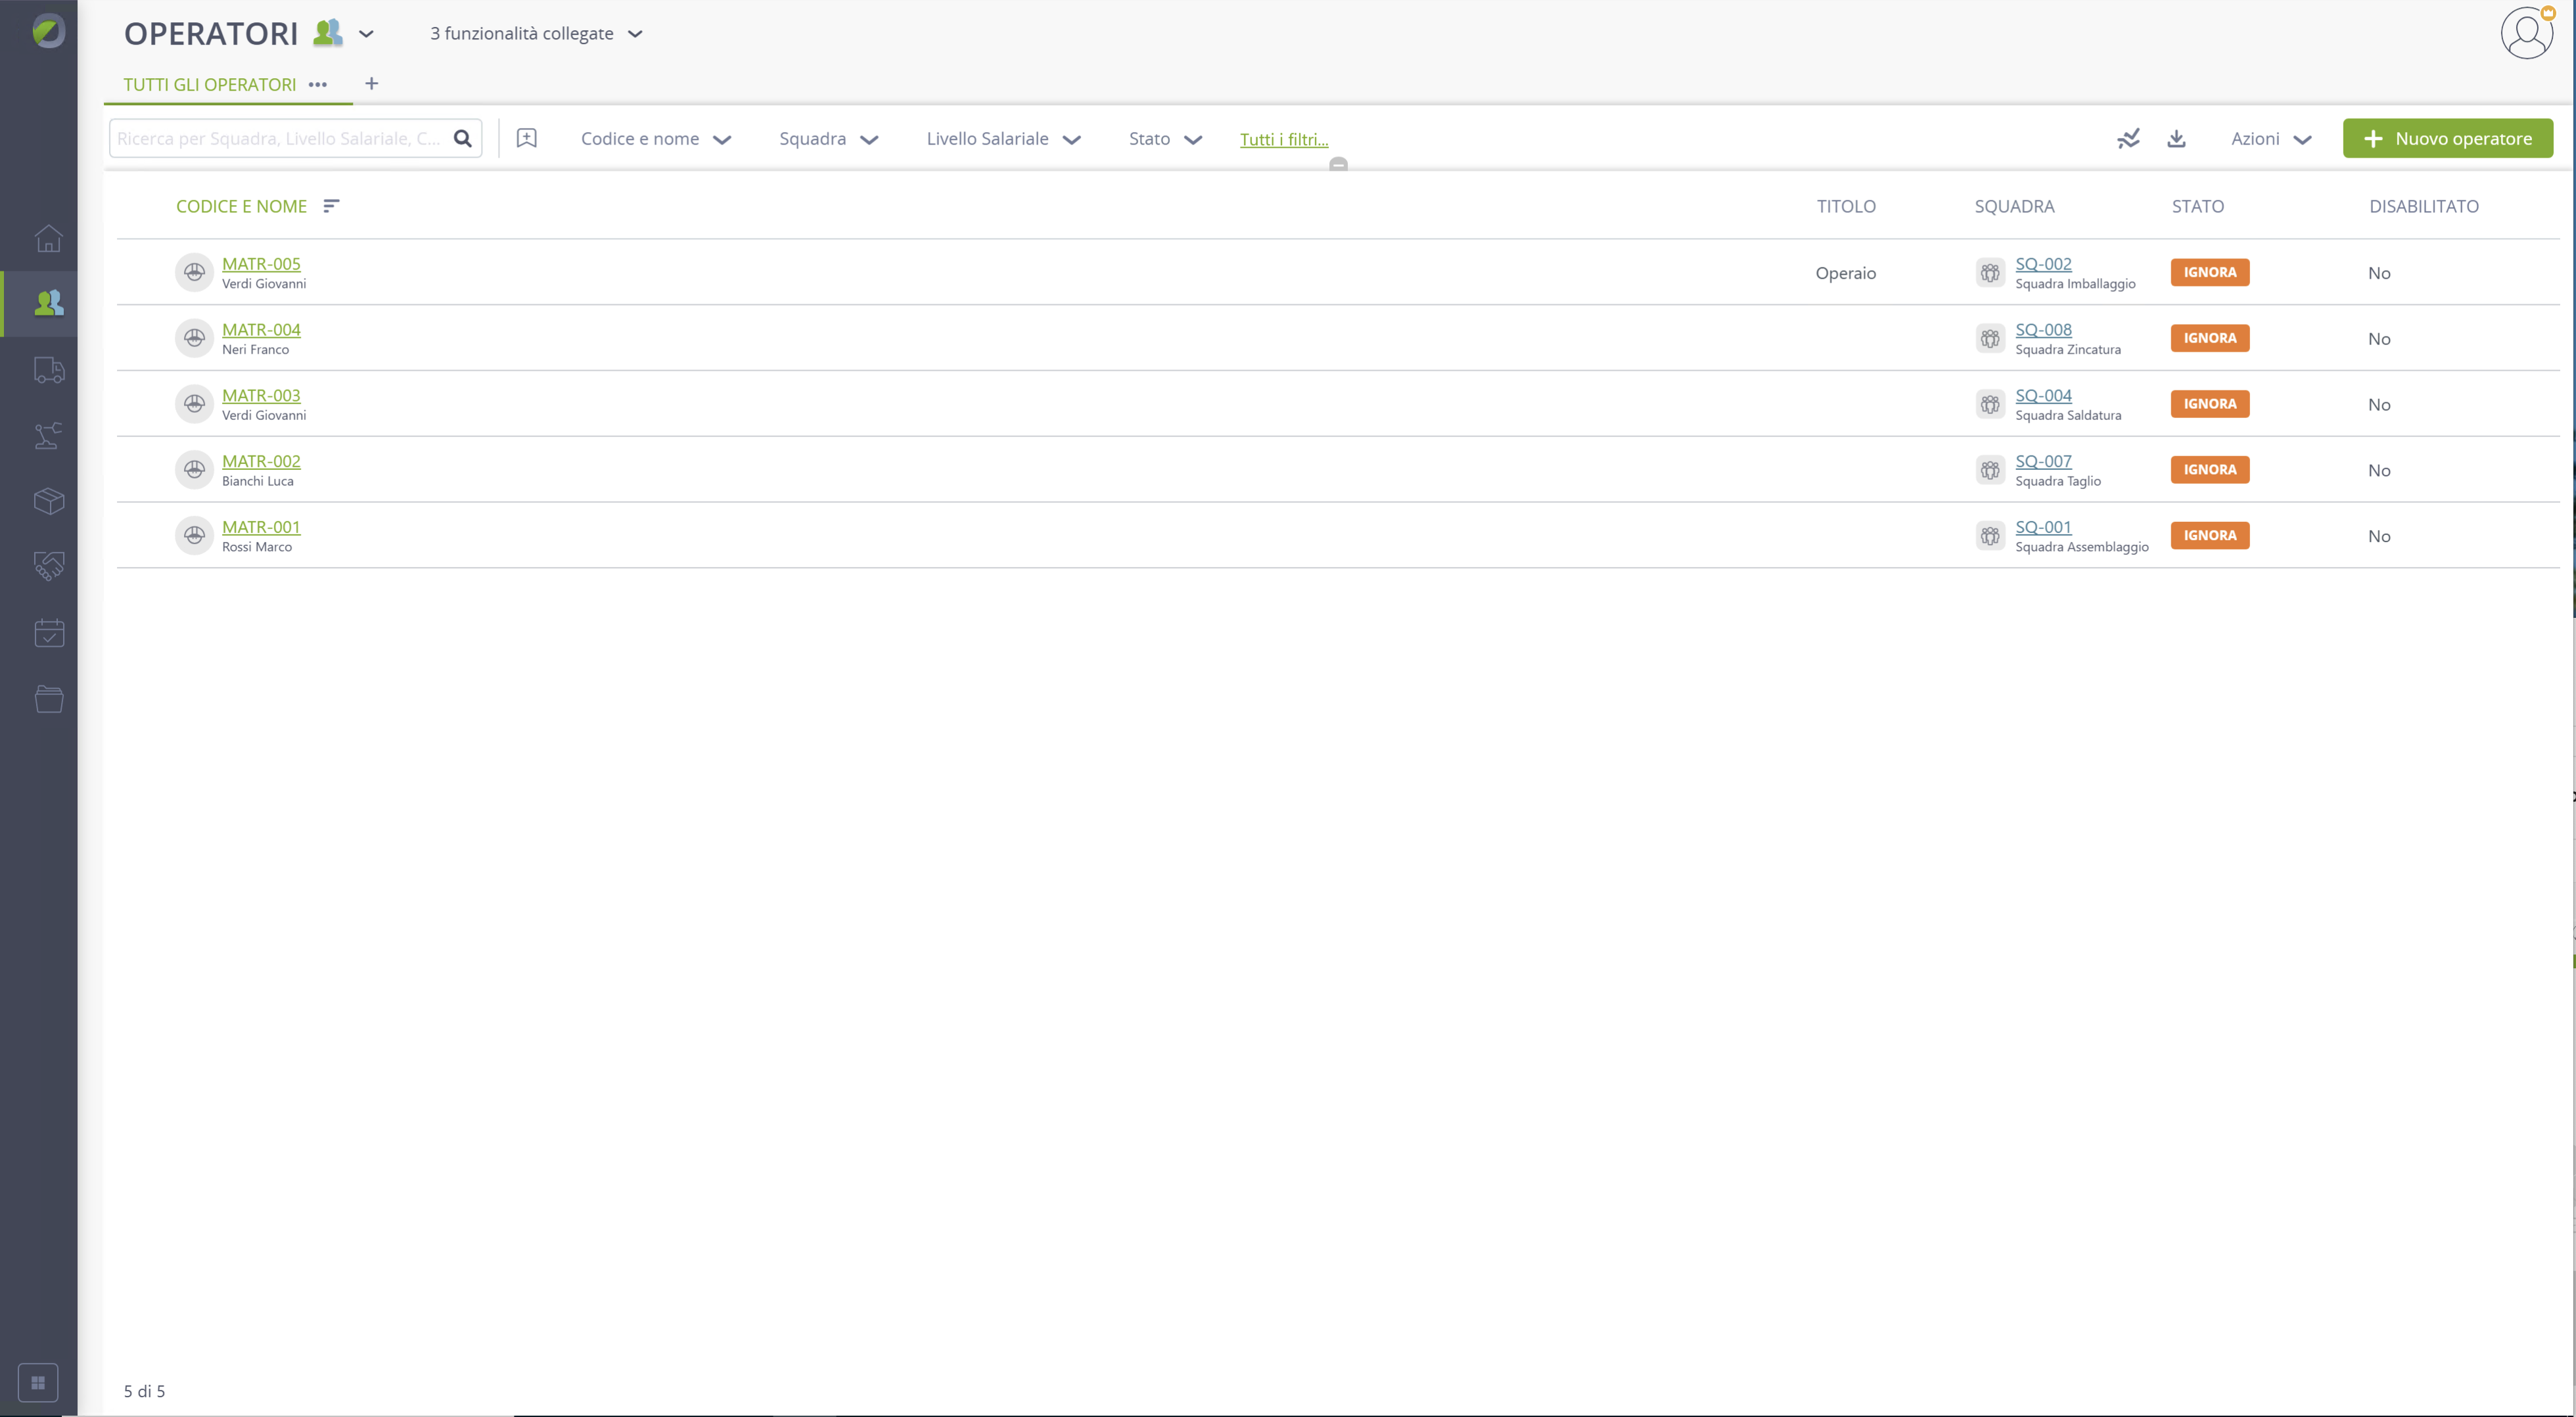Open the box products icon in sidebar

coord(48,501)
